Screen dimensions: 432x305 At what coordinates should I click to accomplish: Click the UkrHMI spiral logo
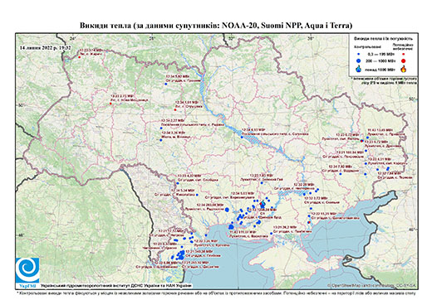[x=27, y=270]
